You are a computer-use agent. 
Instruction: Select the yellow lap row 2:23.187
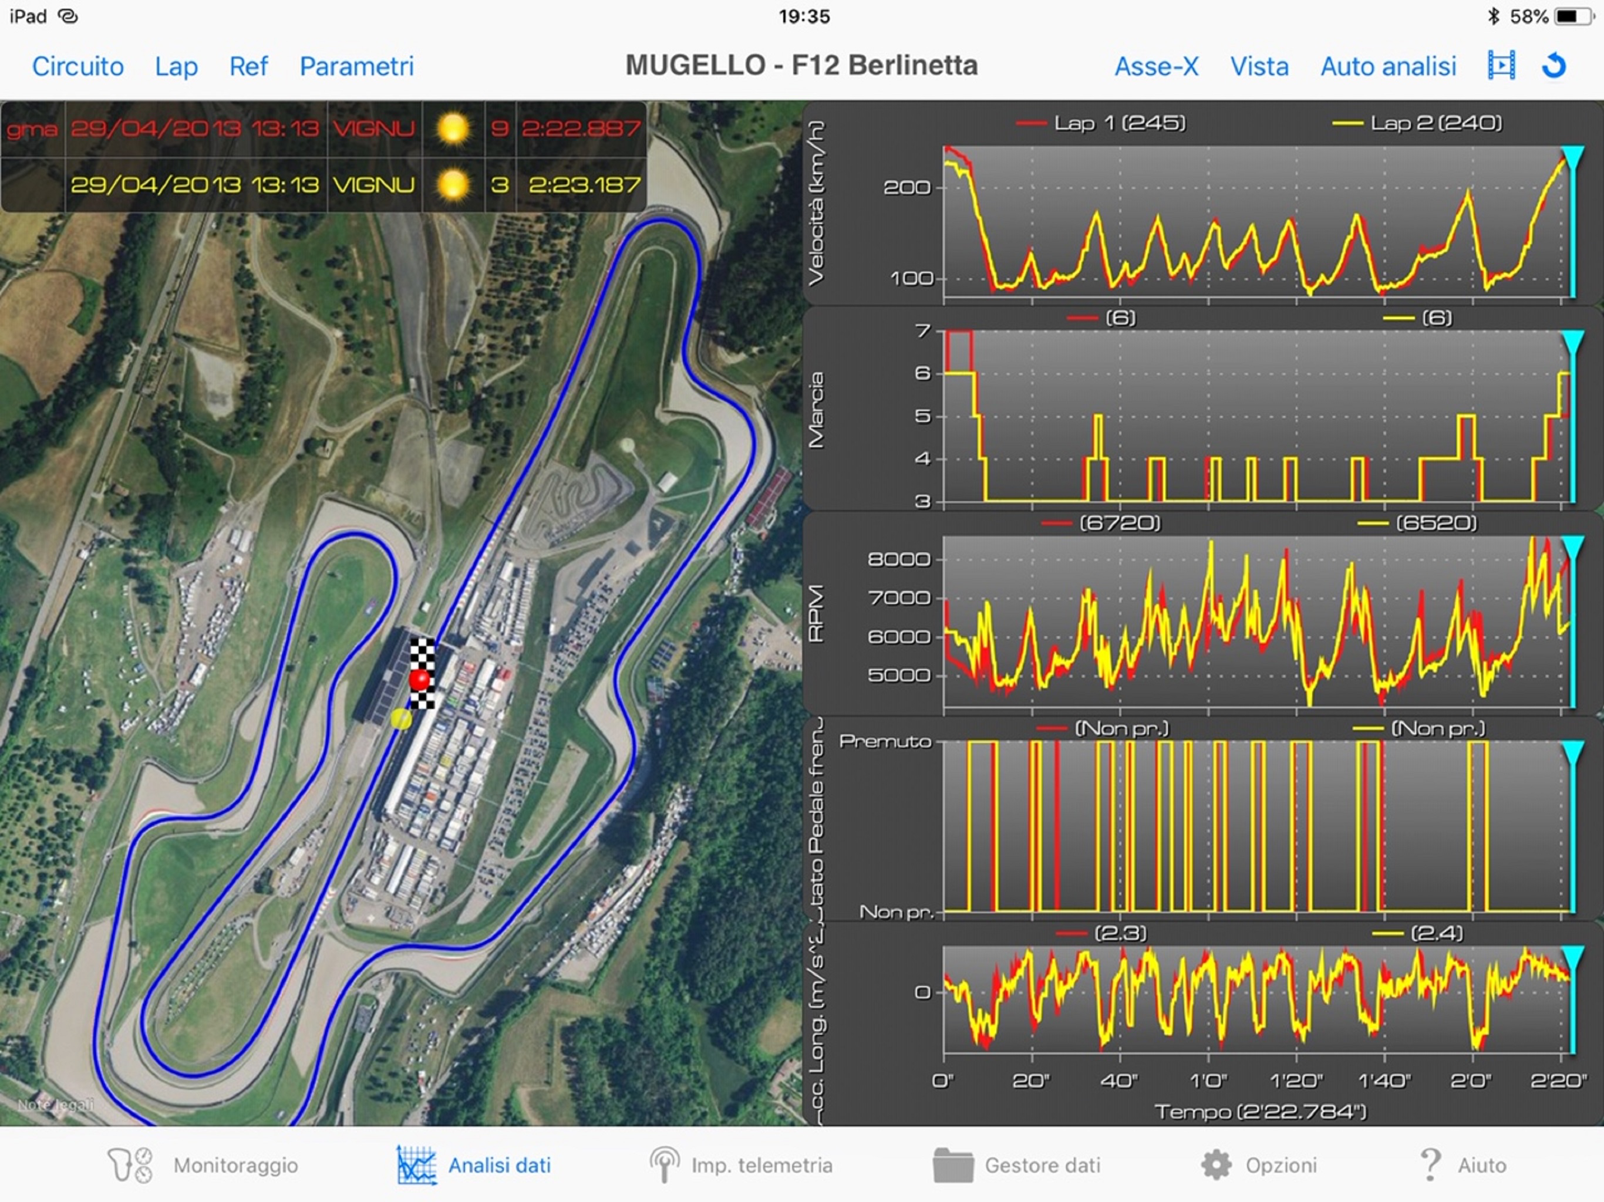coord(324,185)
